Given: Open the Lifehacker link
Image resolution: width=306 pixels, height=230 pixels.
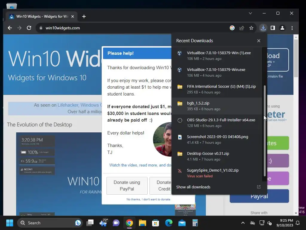Looking at the screenshot, I should (x=68, y=105).
